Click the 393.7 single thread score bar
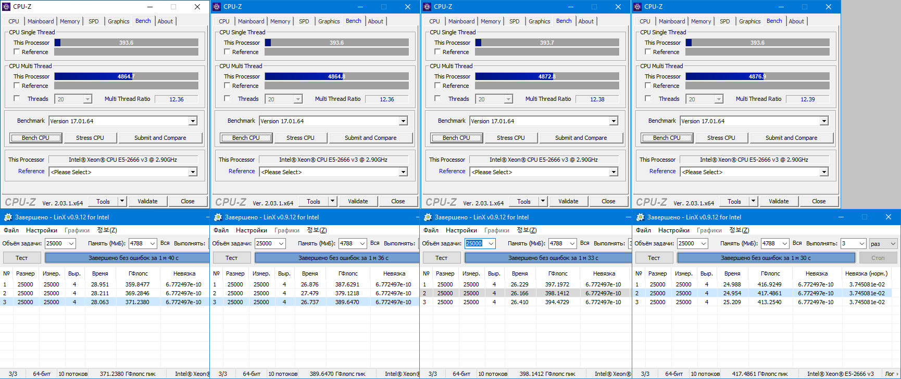This screenshot has width=901, height=379. point(547,43)
